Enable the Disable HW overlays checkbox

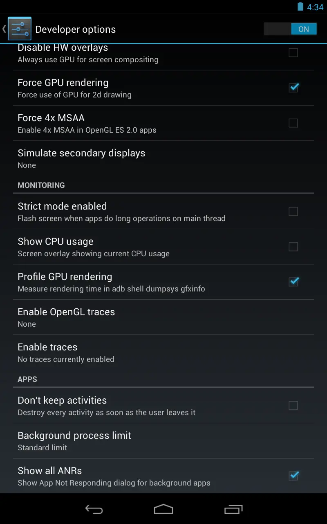coord(293,52)
